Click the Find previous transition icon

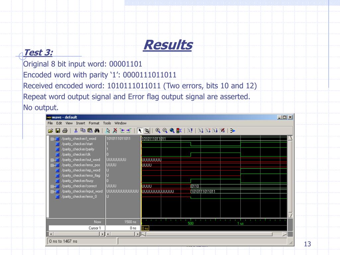point(122,131)
